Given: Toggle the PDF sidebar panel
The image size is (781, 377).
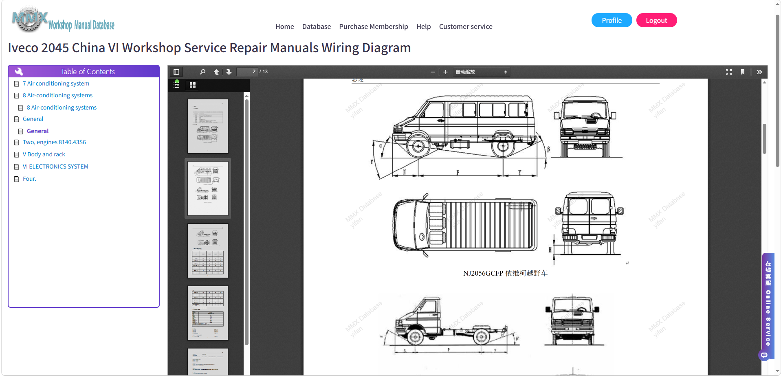Looking at the screenshot, I should [176, 72].
